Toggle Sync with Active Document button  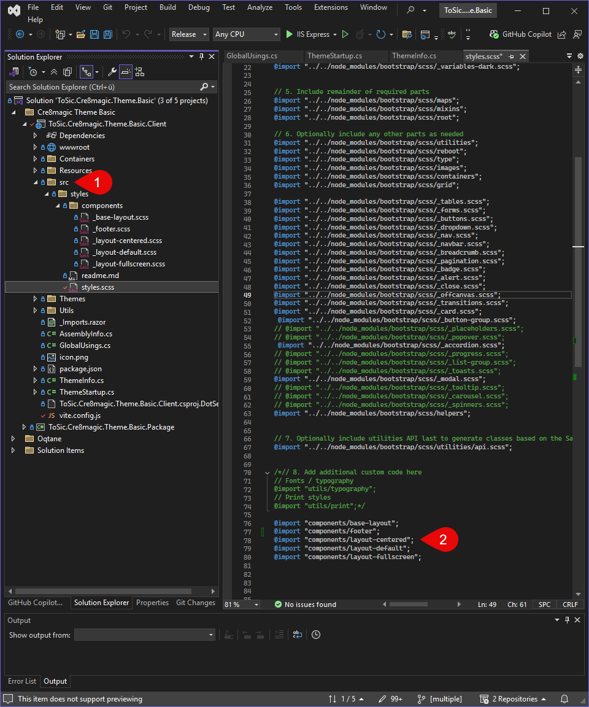tap(86, 72)
